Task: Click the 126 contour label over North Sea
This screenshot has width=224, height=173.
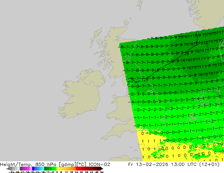Action: [185, 54]
